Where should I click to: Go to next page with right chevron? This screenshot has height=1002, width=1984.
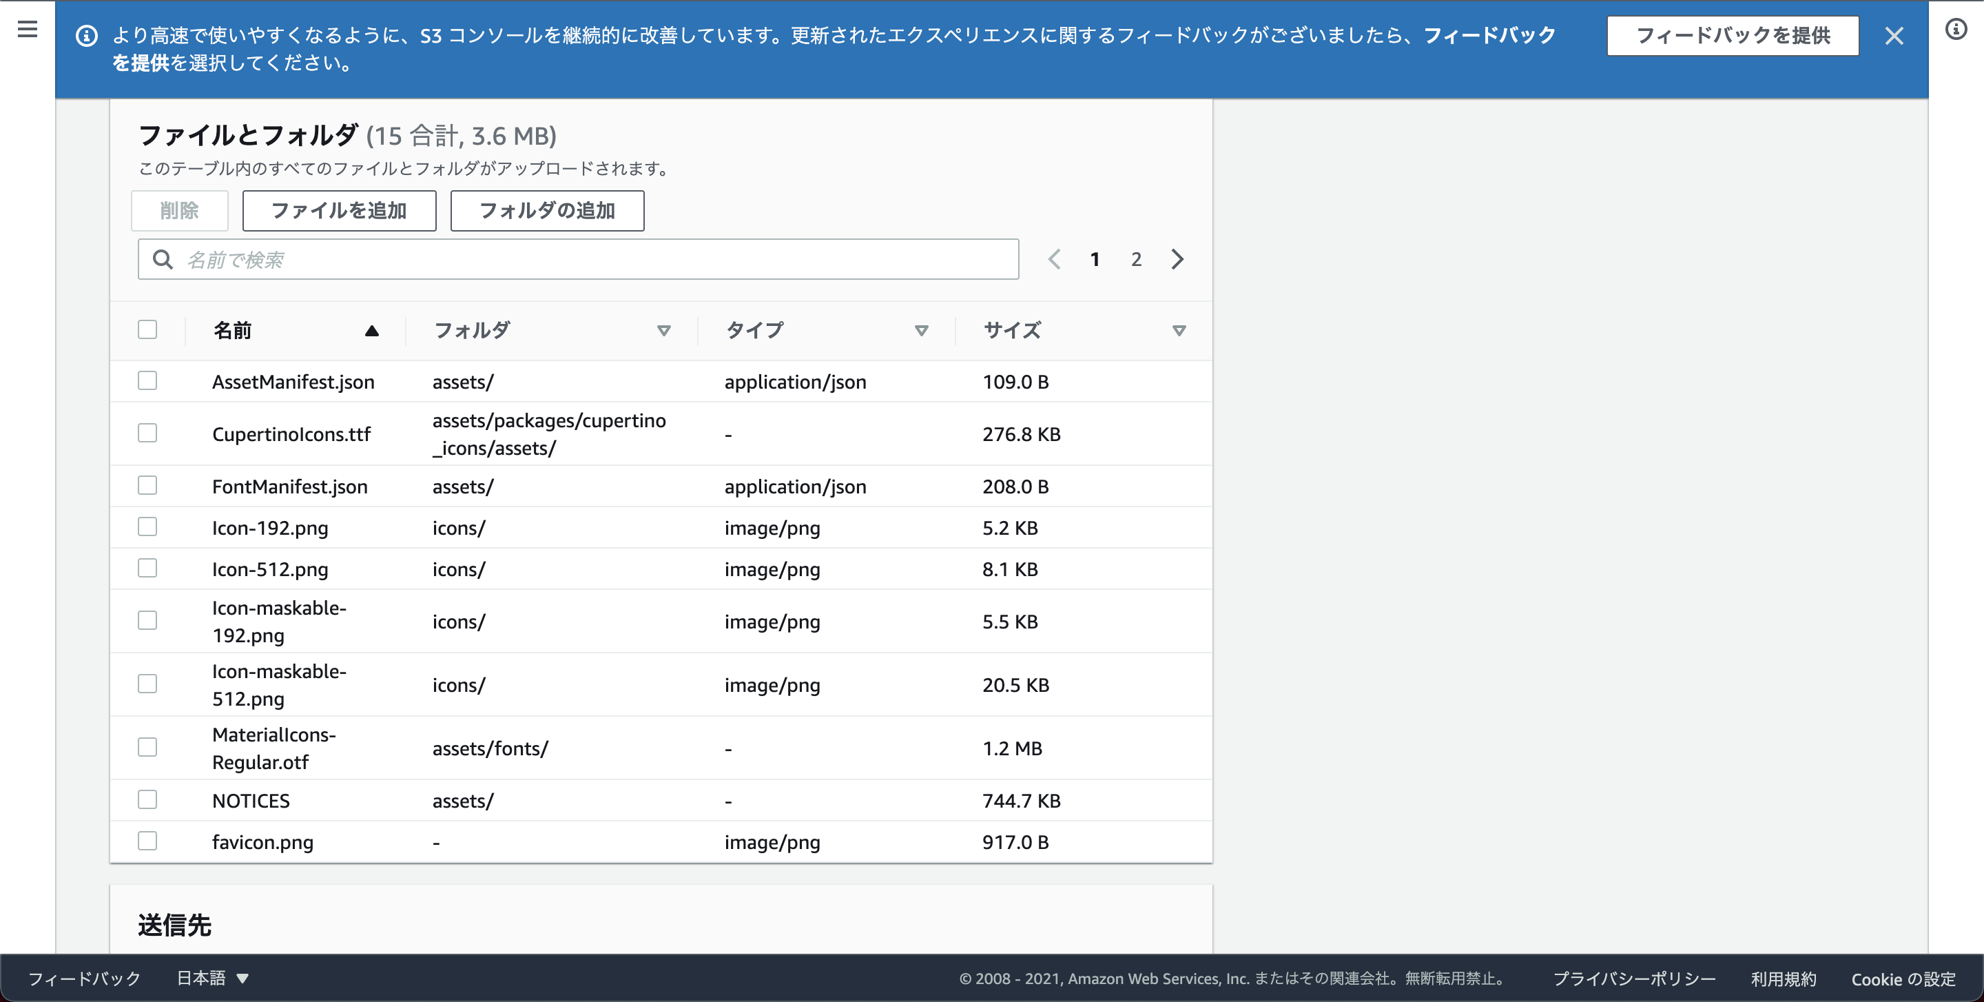click(x=1177, y=260)
